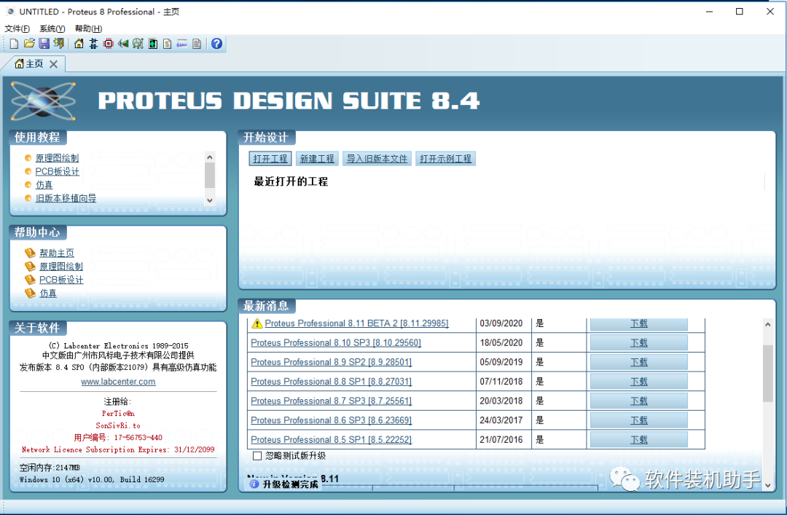Go to Home page toolbar icon

point(79,44)
